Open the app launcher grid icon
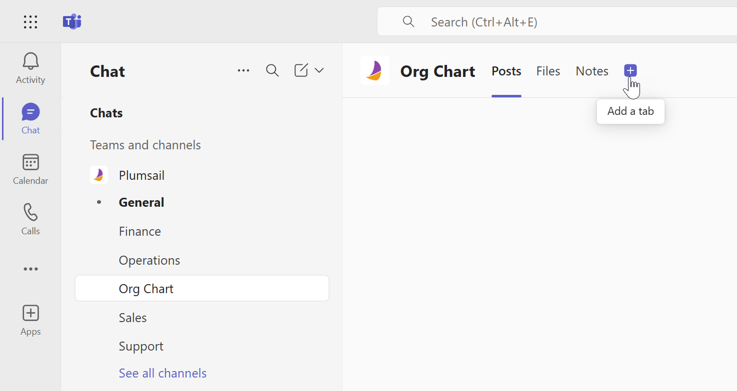The height and width of the screenshot is (391, 737). (30, 21)
